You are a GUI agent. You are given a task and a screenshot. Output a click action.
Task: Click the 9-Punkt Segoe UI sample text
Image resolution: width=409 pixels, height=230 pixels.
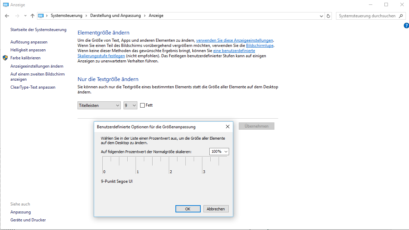[x=117, y=181]
